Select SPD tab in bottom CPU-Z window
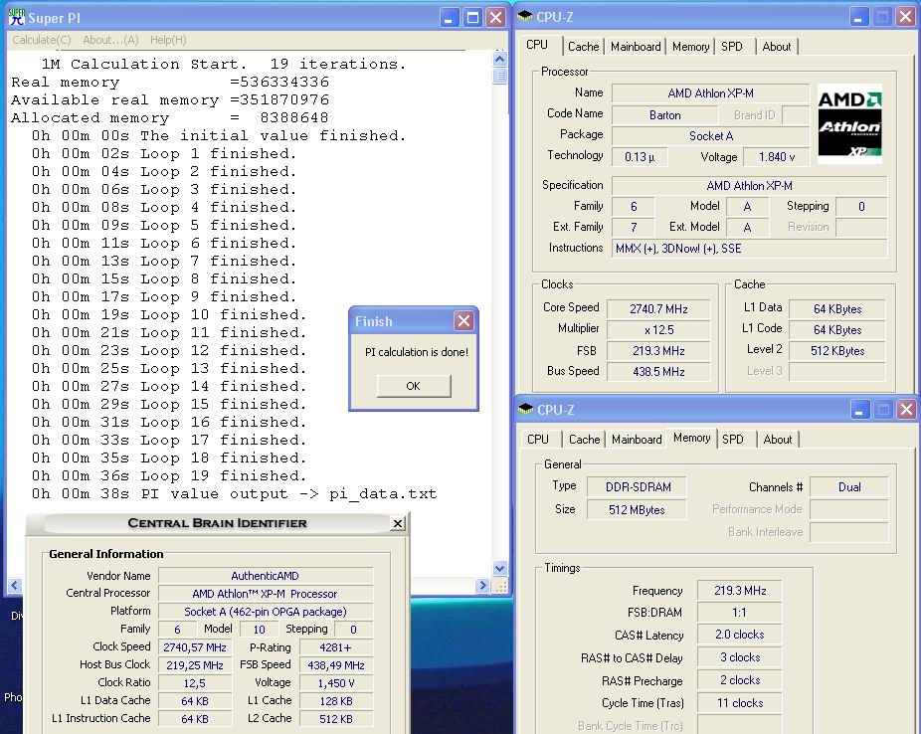 point(733,440)
